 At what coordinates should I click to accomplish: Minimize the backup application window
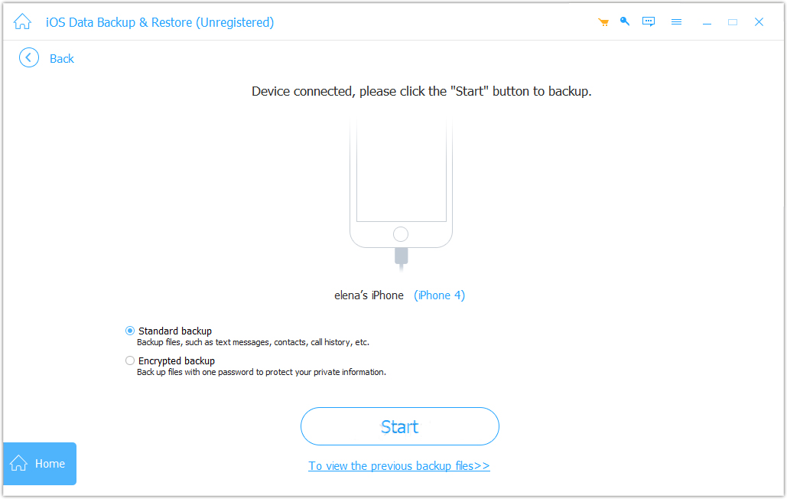(707, 22)
